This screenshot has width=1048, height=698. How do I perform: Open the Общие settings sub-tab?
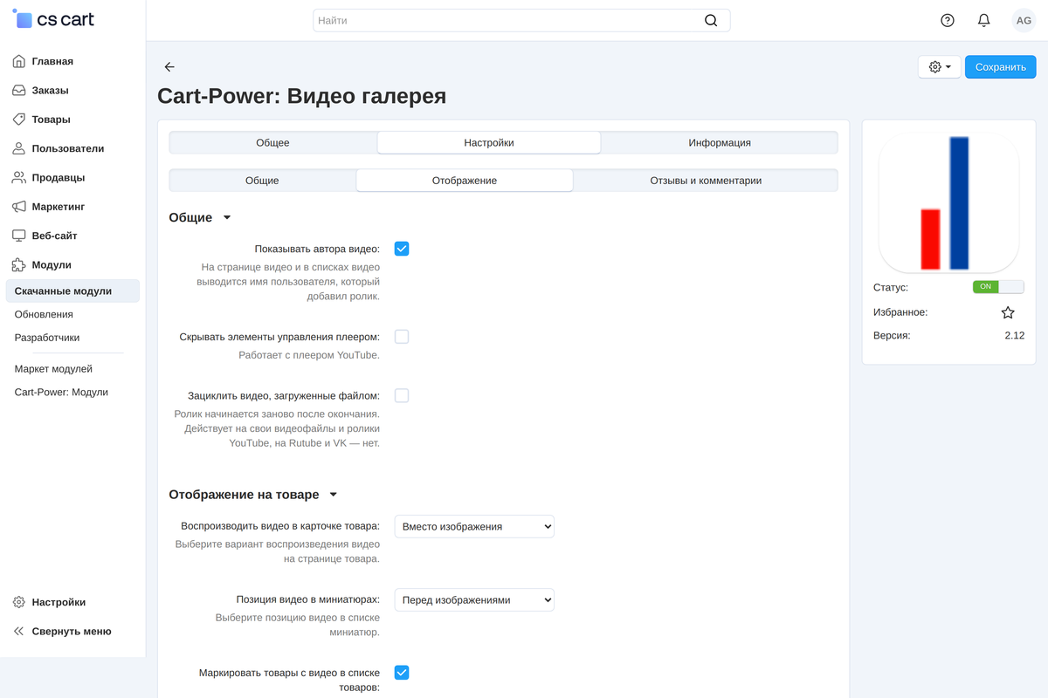click(262, 181)
